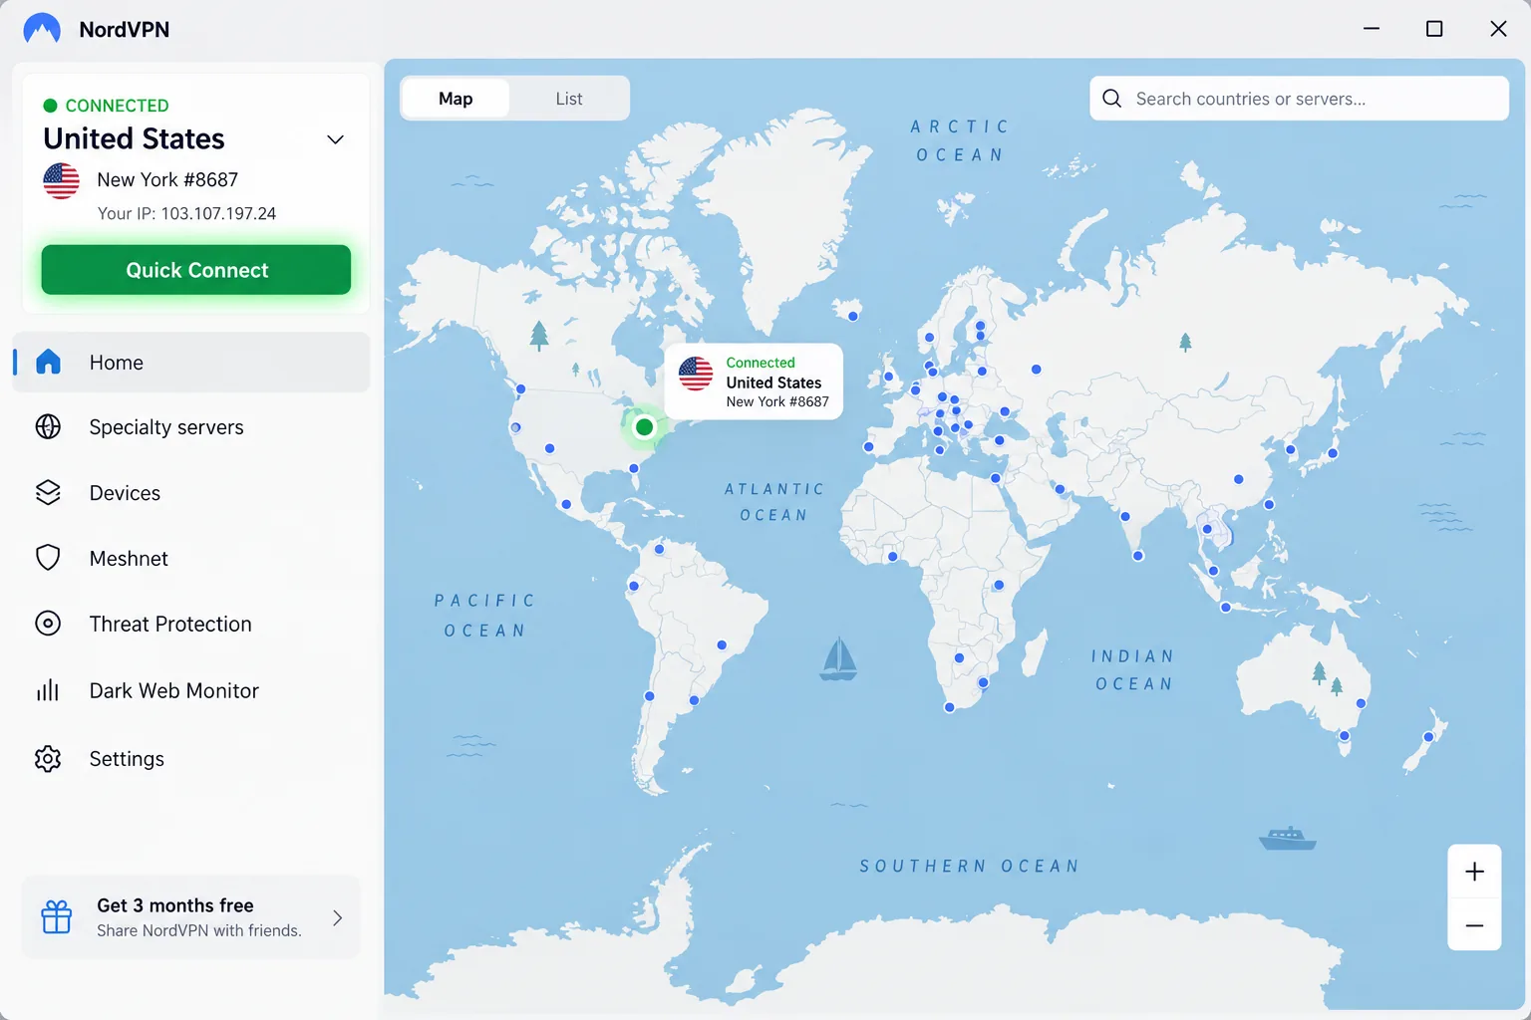1531x1020 pixels.
Task: Click the Share NordVPN with friends text
Action: tap(198, 930)
